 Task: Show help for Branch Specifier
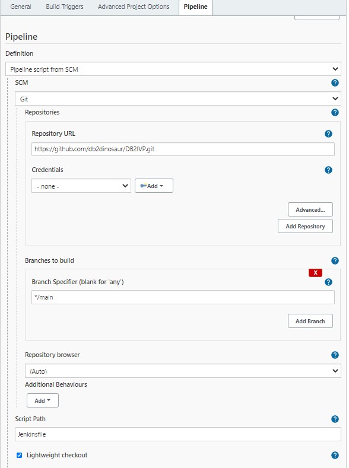pos(328,282)
